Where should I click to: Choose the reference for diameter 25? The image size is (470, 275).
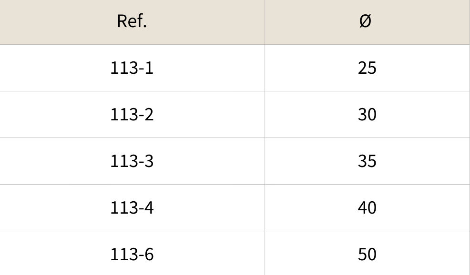tap(132, 68)
